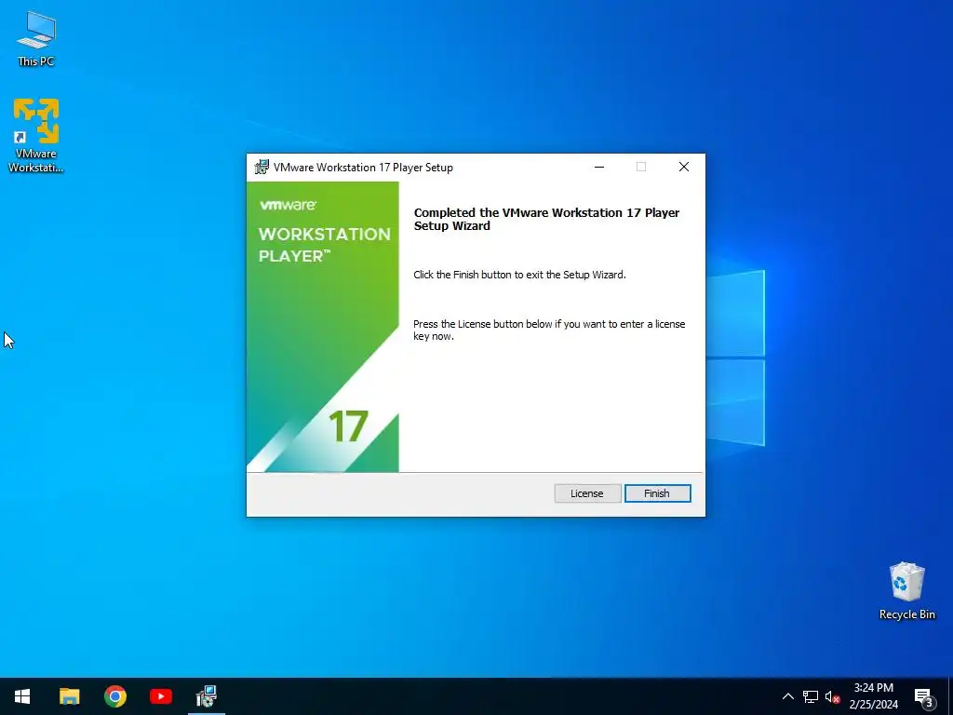Show hidden system tray icons

(x=787, y=696)
